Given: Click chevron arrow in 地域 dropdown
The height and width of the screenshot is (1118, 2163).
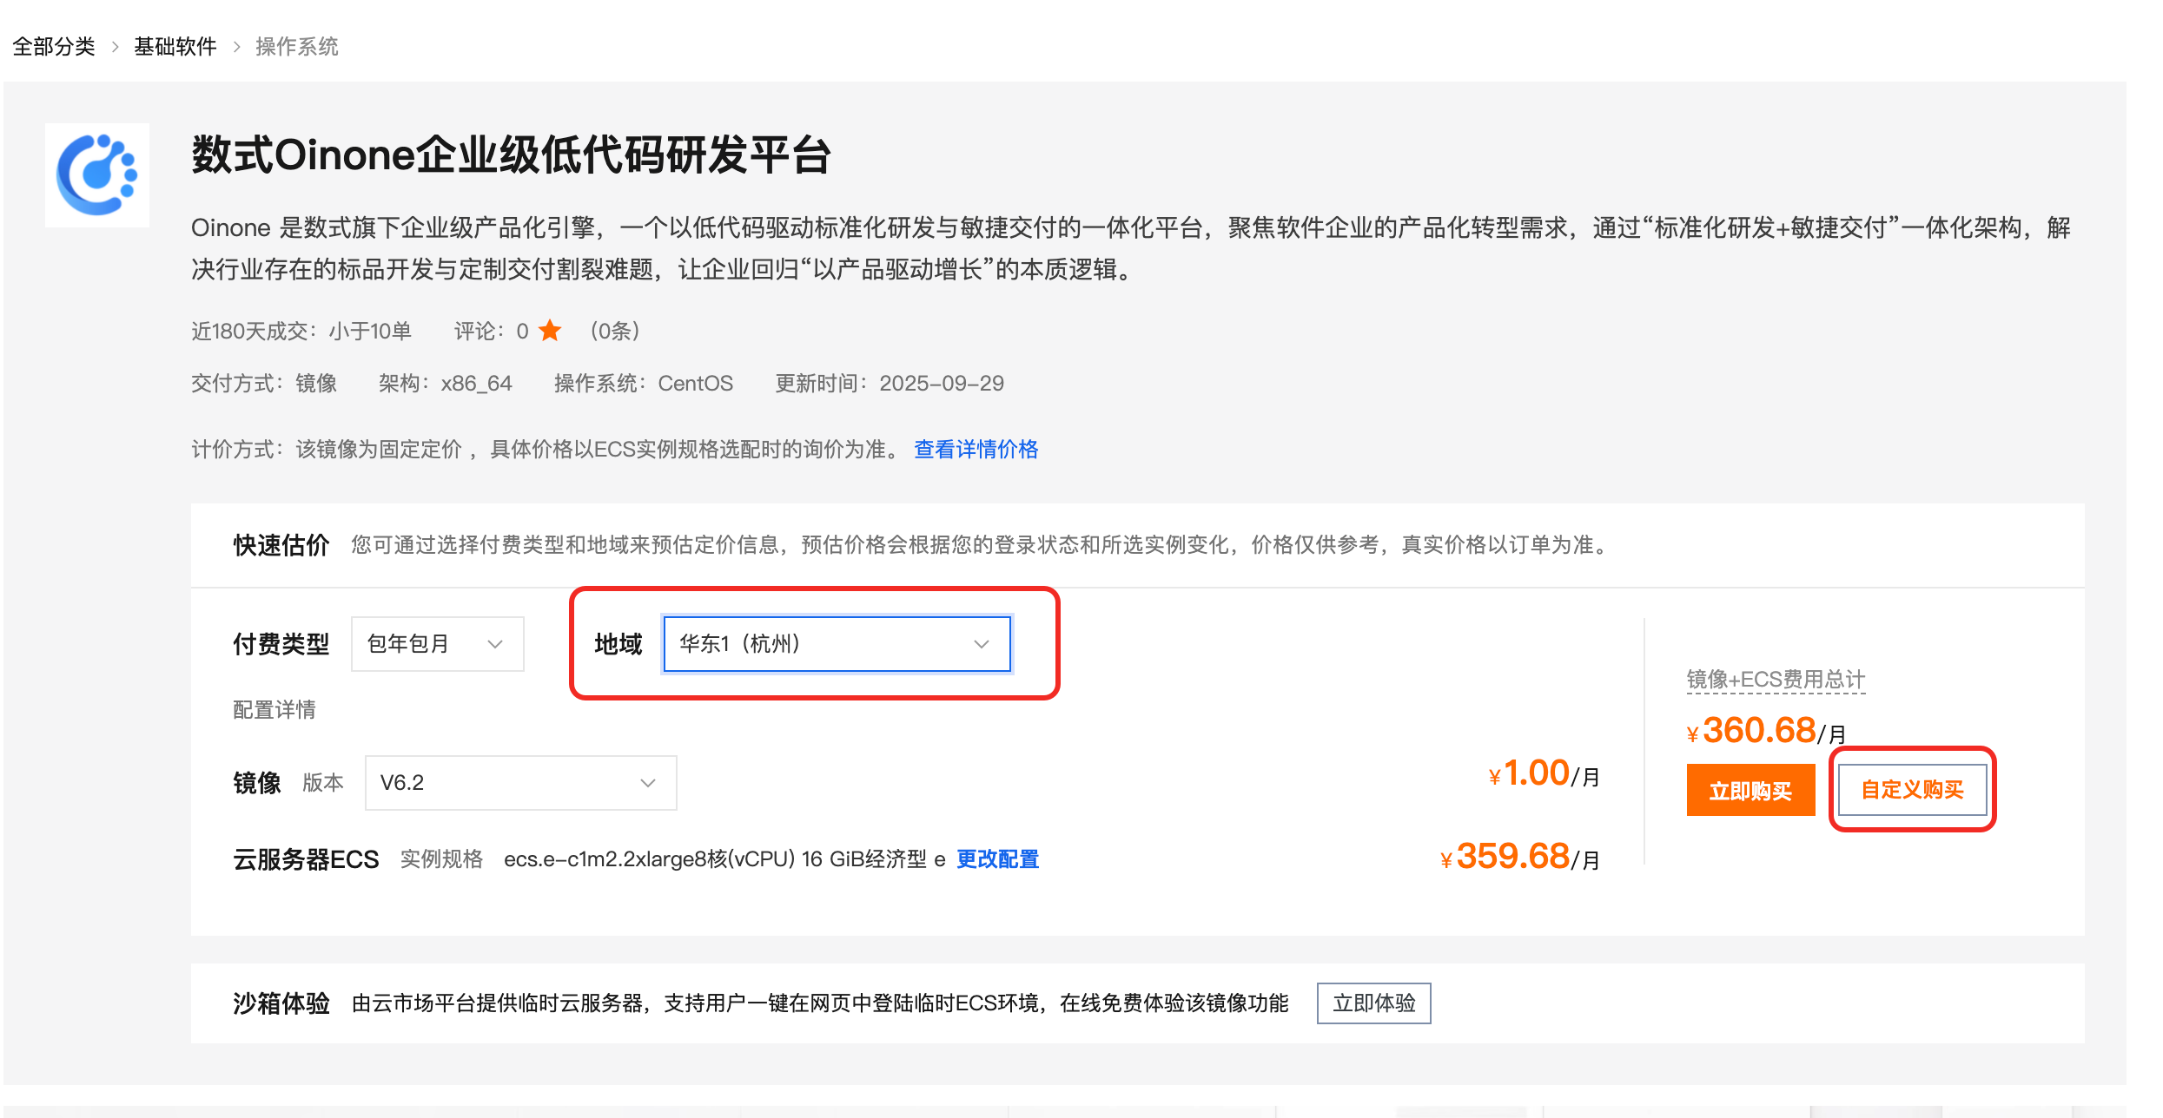Looking at the screenshot, I should 981,644.
